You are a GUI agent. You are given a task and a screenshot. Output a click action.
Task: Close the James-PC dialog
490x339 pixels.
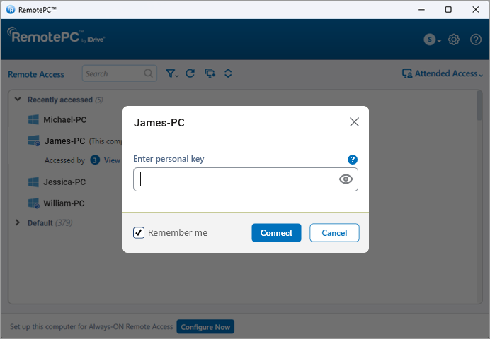pyautogui.click(x=354, y=122)
